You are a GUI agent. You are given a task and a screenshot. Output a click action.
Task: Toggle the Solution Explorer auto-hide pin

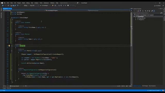tap(161, 9)
